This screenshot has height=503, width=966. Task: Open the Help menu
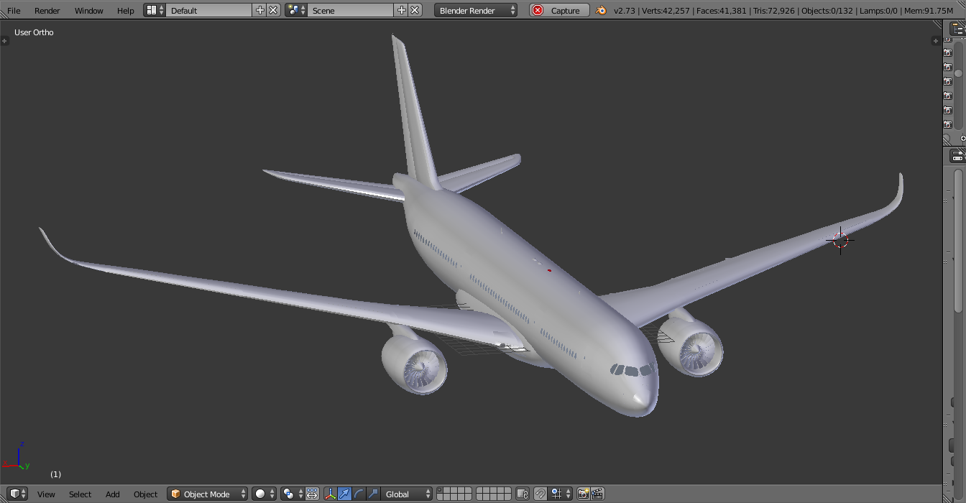126,11
